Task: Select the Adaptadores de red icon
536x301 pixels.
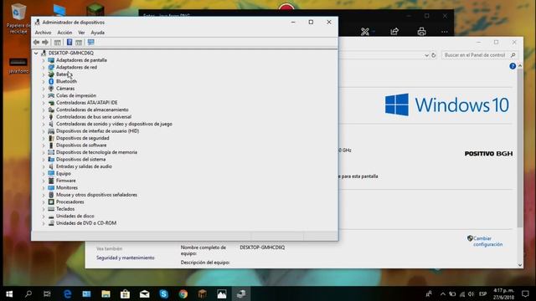Action: click(51, 67)
